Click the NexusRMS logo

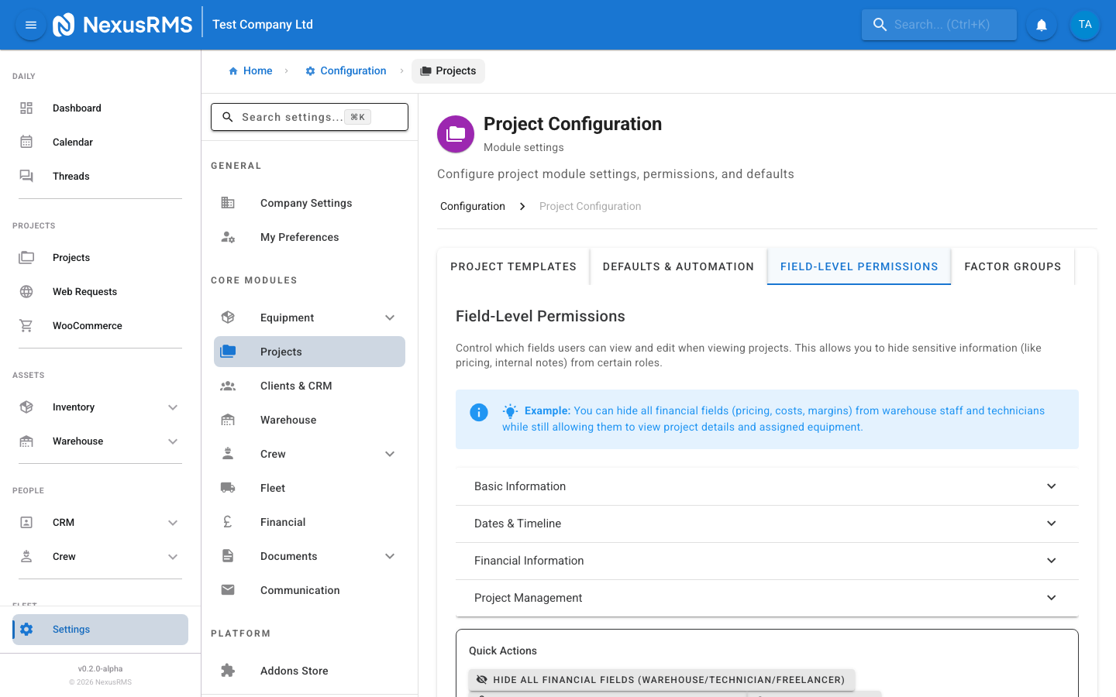coord(122,25)
